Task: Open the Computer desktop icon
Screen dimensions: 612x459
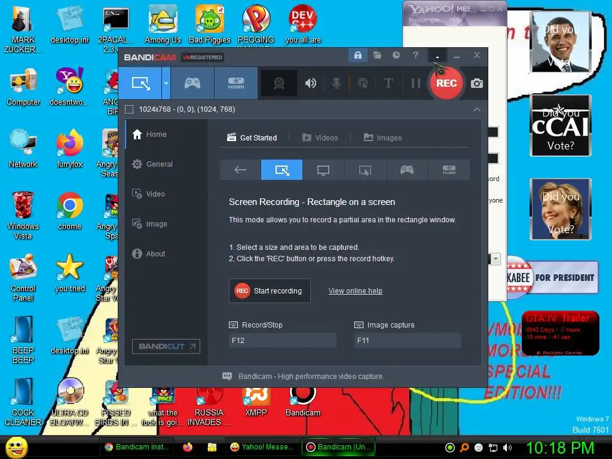Action: pyautogui.click(x=23, y=87)
